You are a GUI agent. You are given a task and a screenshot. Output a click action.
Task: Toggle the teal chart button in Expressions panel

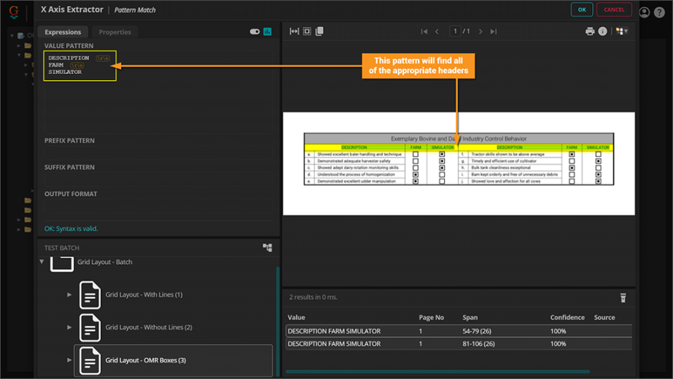pos(267,32)
